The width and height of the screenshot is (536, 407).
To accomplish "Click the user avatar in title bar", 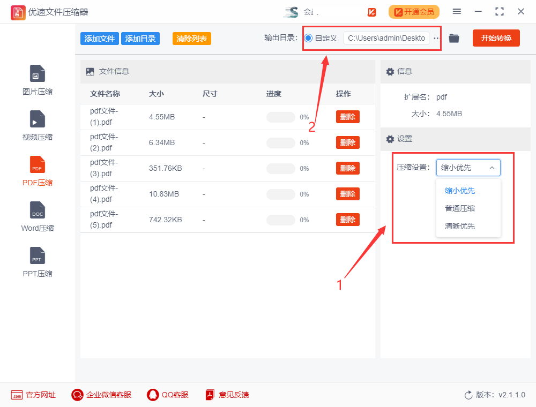I will [291, 12].
